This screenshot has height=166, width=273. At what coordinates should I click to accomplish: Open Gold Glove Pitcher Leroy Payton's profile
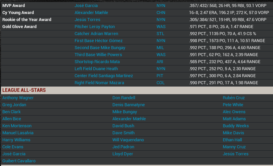[x=95, y=27]
